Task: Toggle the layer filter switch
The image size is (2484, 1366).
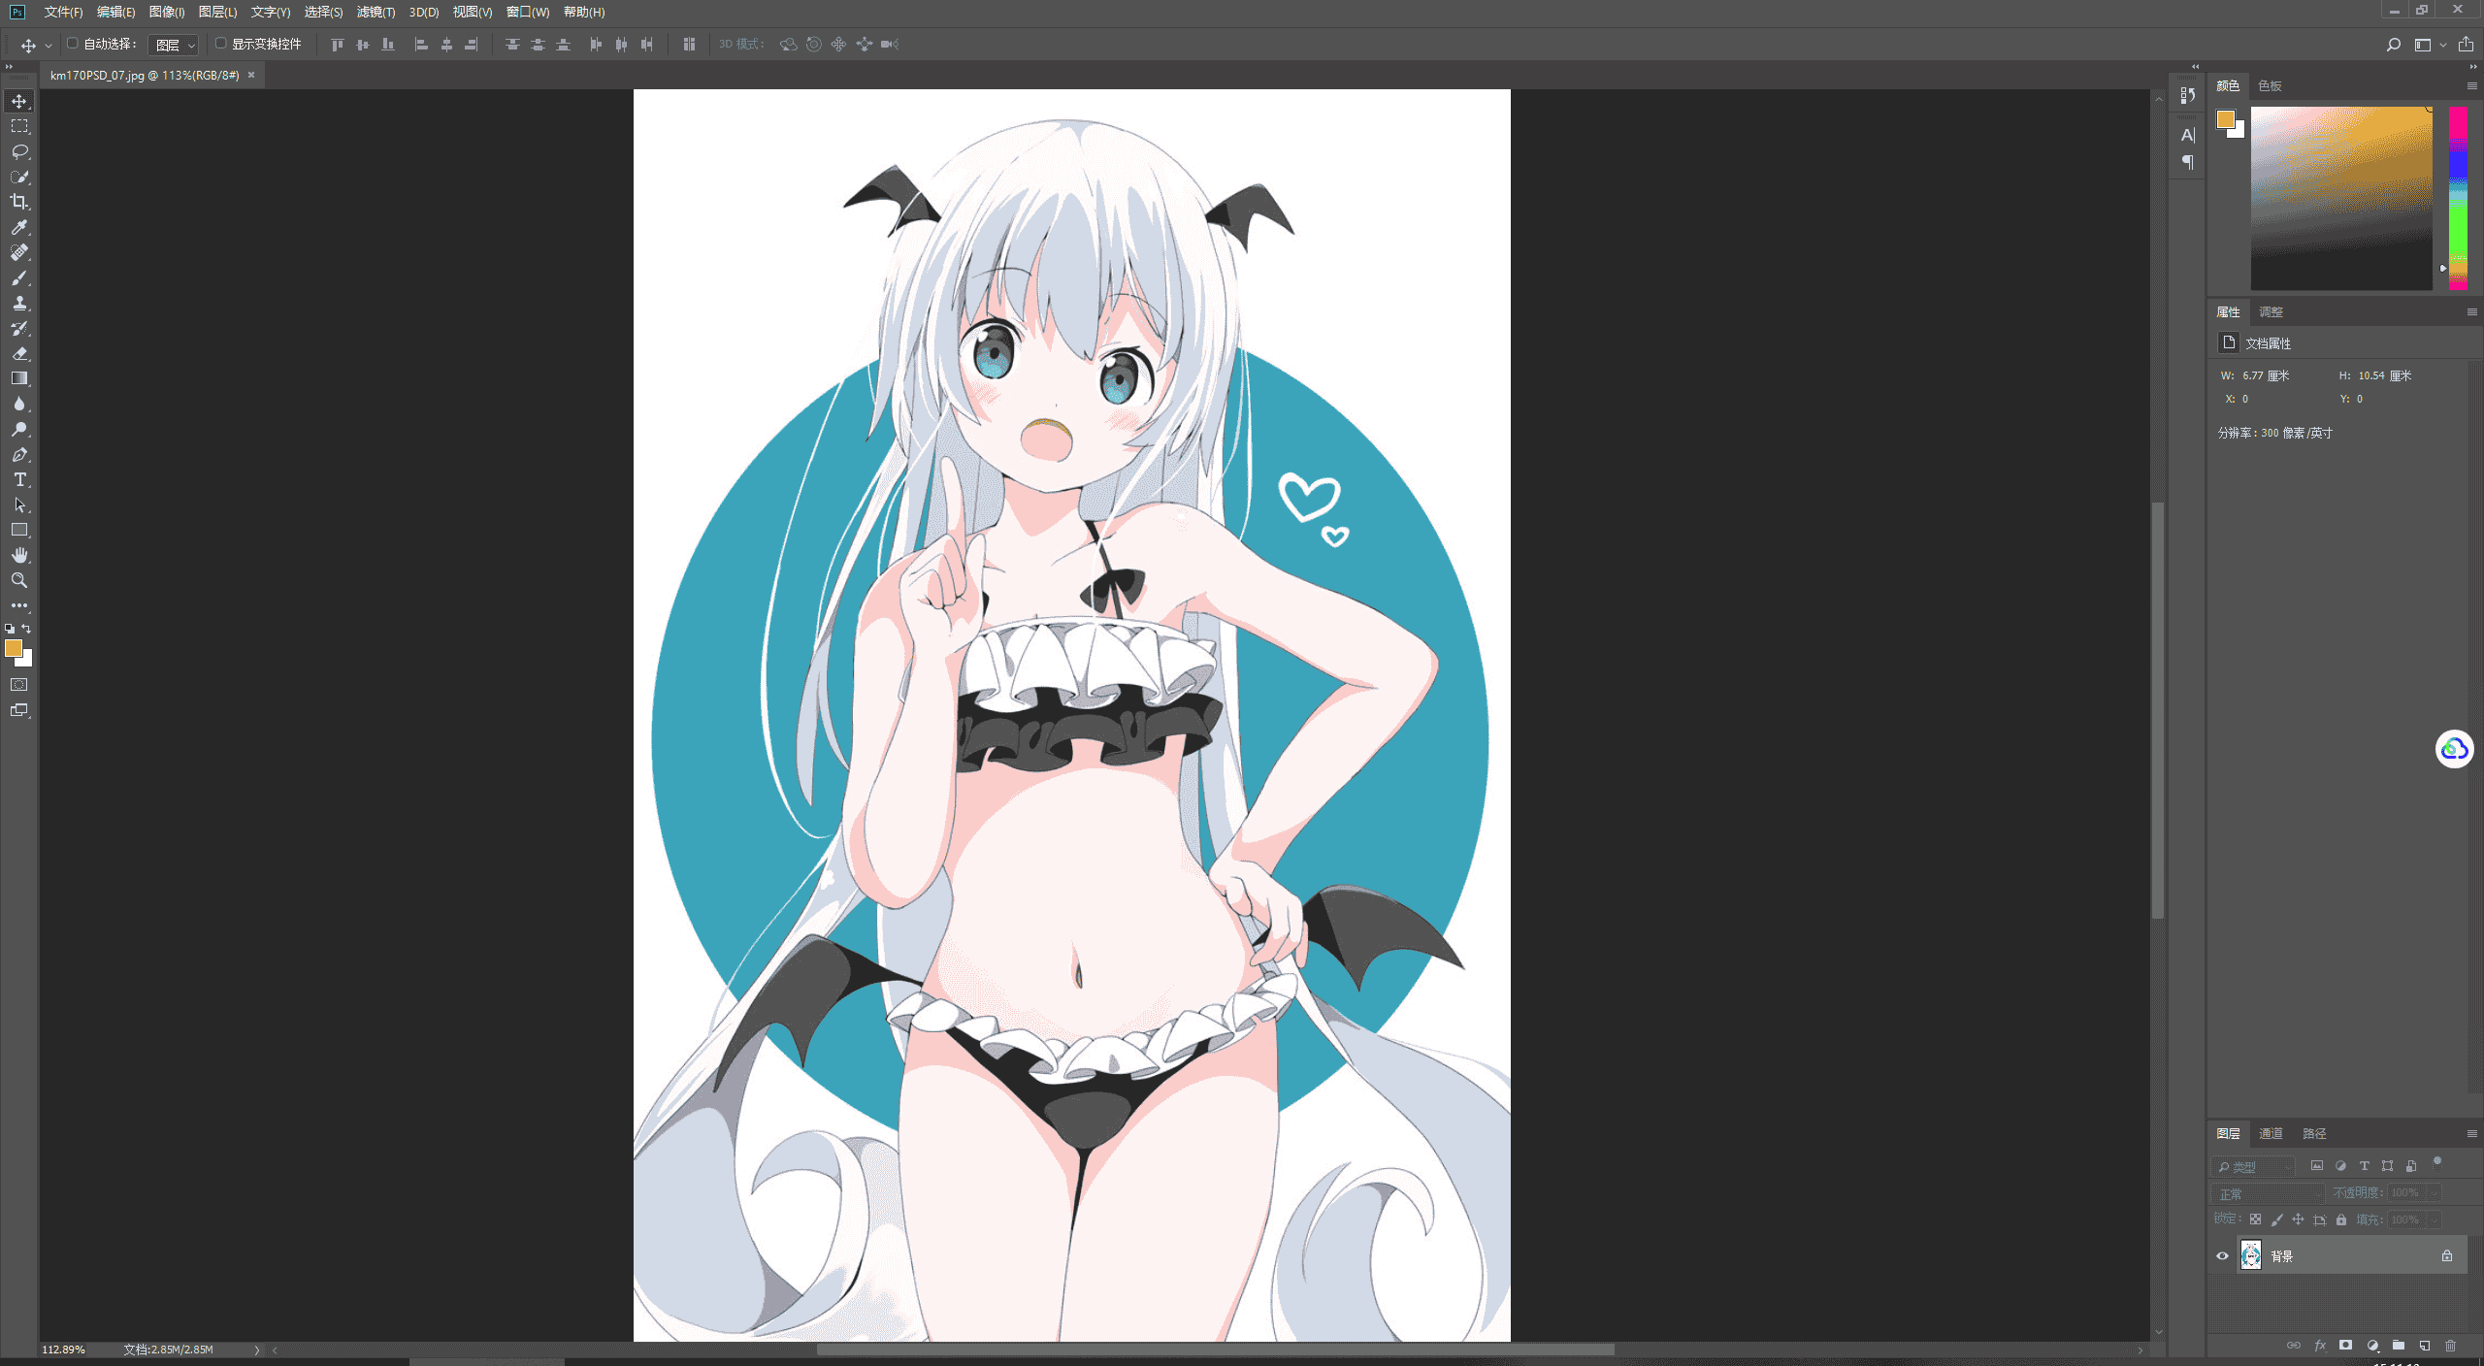Action: tap(2437, 1162)
